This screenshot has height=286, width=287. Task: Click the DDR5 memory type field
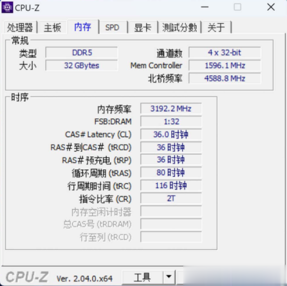pyautogui.click(x=82, y=52)
